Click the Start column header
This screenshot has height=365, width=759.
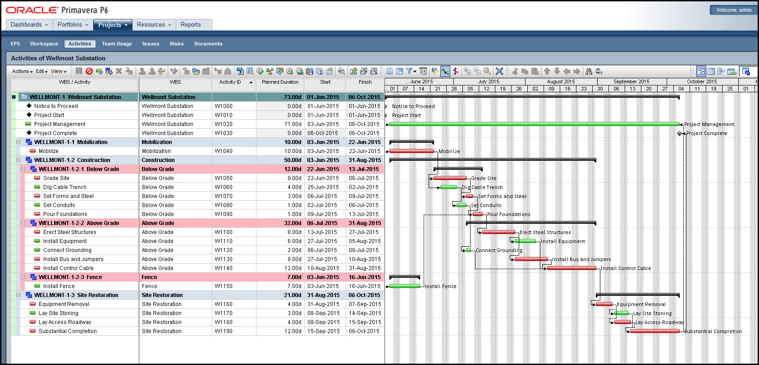click(x=325, y=84)
